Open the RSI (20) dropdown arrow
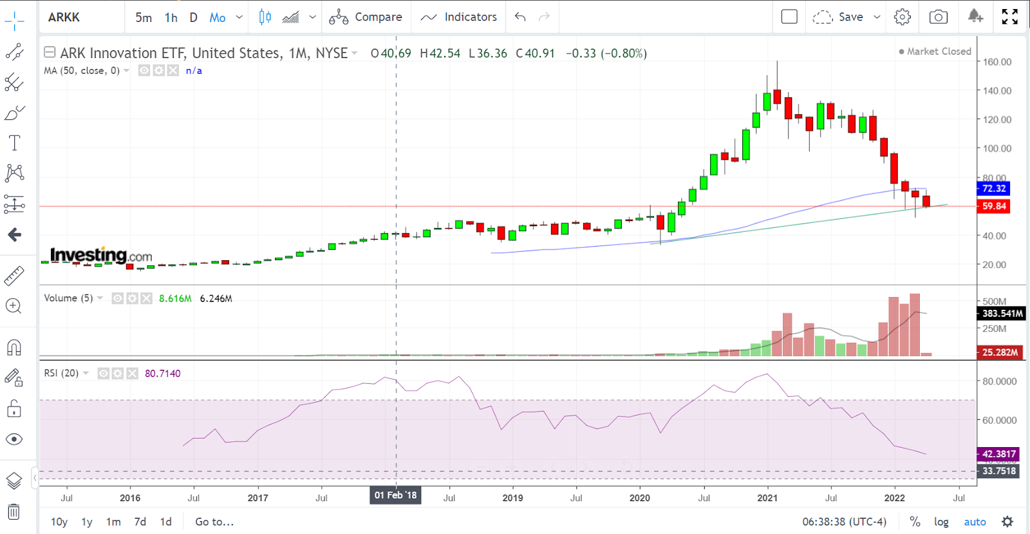 click(x=86, y=374)
